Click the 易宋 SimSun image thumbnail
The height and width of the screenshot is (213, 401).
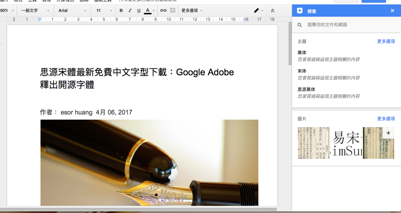click(346, 143)
